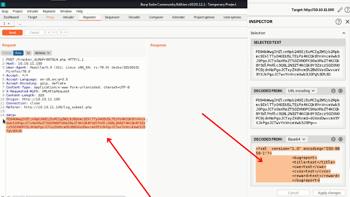The width and height of the screenshot is (350, 197).
Task: Go to previous request with back arrow
Action: coord(49,33)
